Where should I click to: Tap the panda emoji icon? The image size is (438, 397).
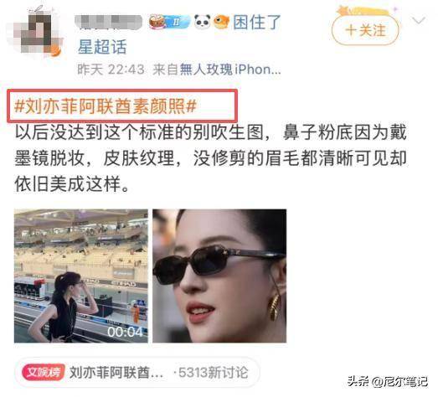(202, 22)
